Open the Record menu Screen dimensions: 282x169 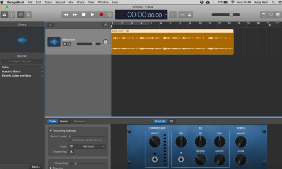tap(60, 2)
